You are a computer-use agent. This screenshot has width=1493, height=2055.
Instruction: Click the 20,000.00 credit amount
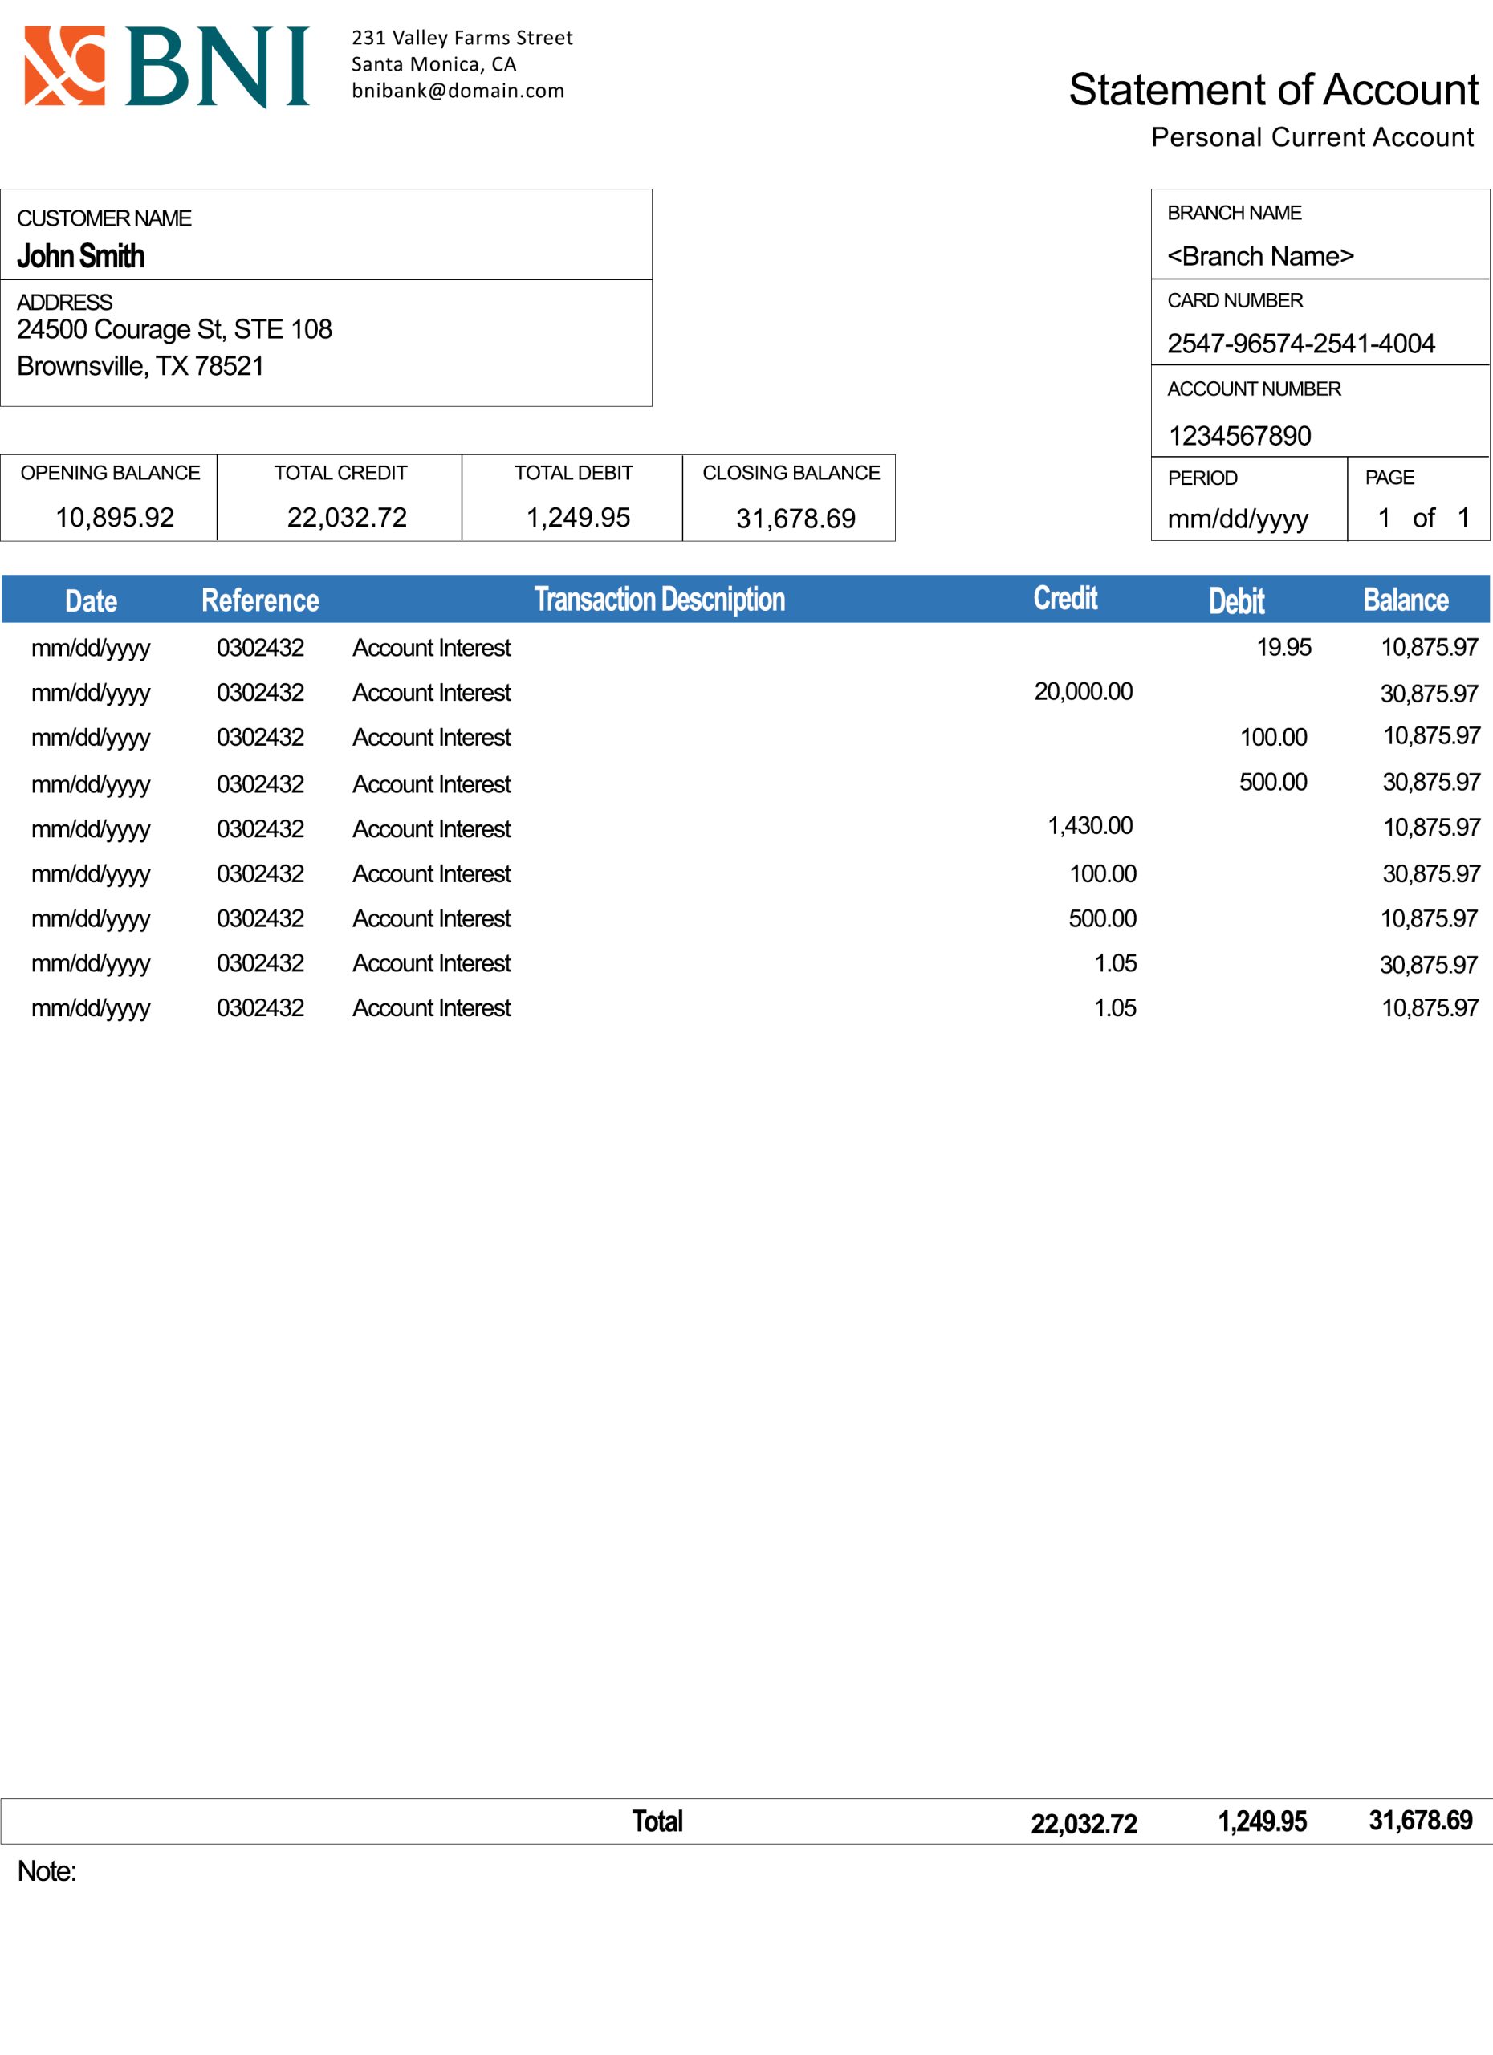(x=1084, y=691)
